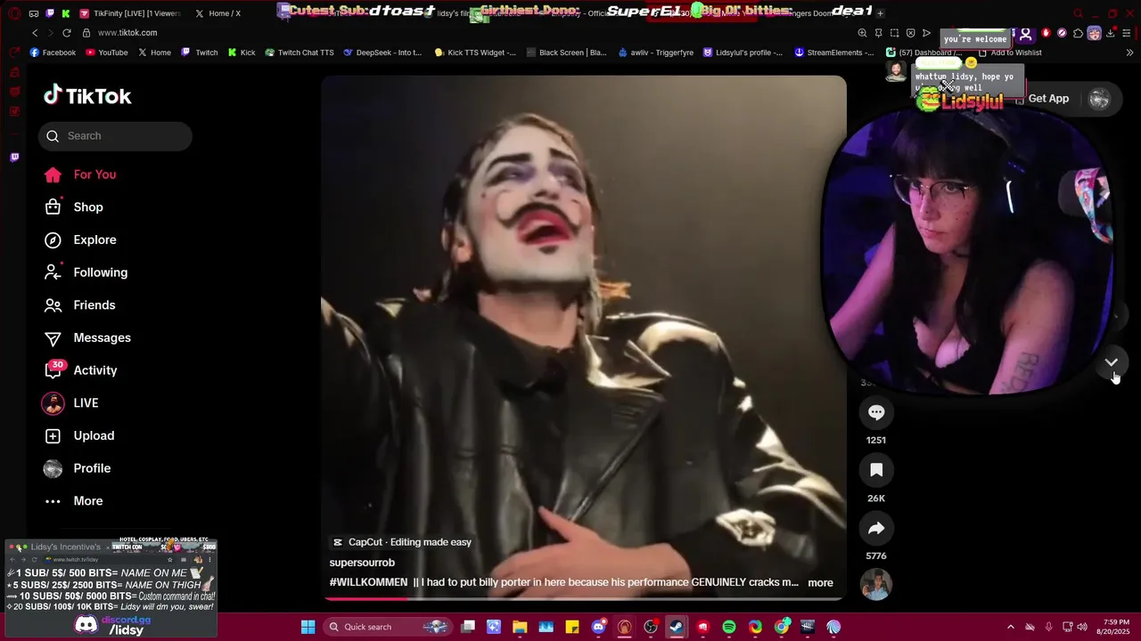This screenshot has width=1141, height=641.
Task: Expand the caption with 'more'
Action: 820,583
